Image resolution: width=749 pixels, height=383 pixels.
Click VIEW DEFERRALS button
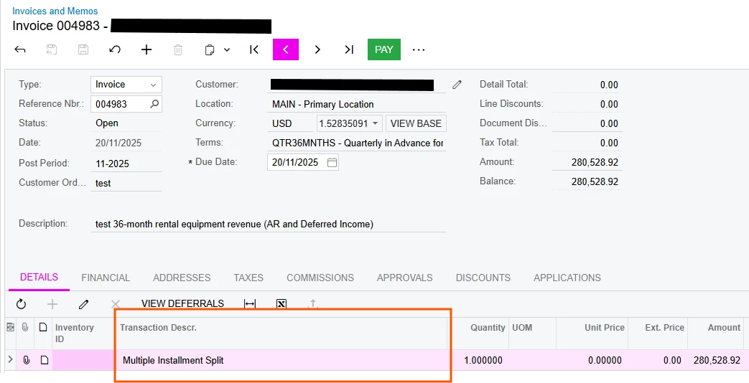click(182, 303)
